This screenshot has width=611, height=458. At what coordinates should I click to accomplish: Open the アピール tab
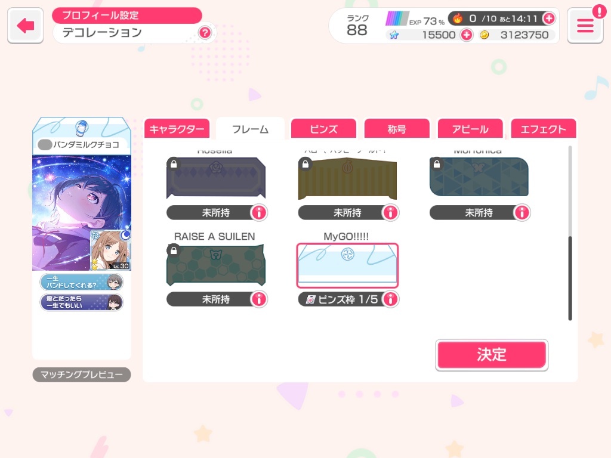470,129
